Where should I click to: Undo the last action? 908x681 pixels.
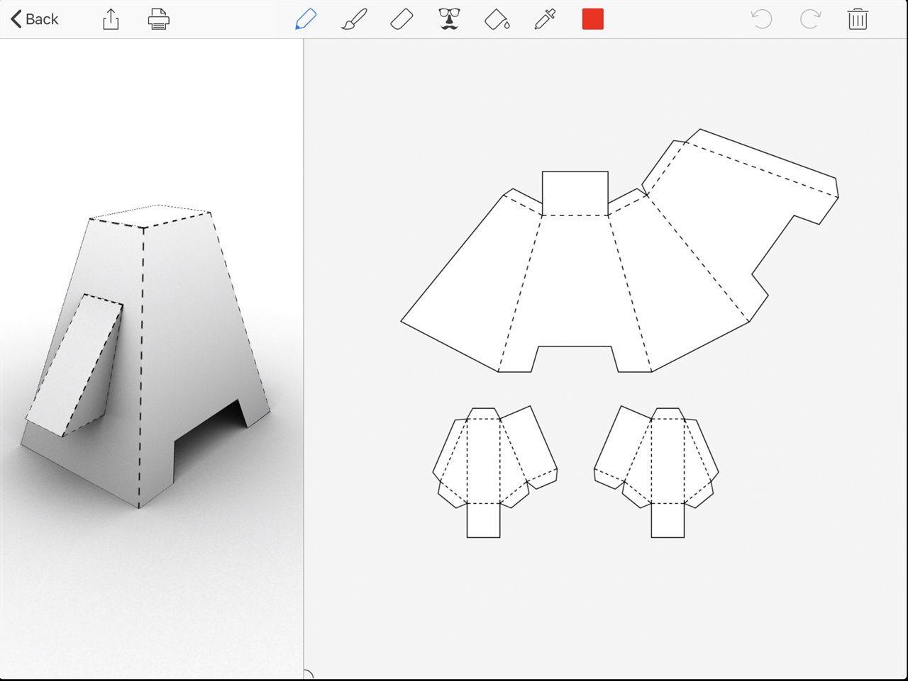pos(761,19)
